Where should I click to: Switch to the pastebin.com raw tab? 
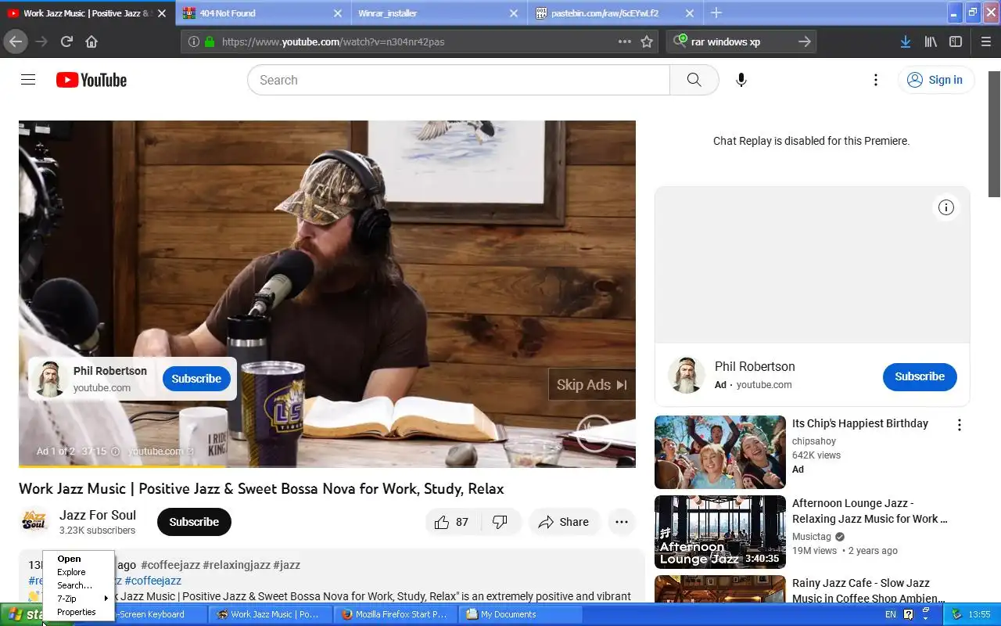615,13
